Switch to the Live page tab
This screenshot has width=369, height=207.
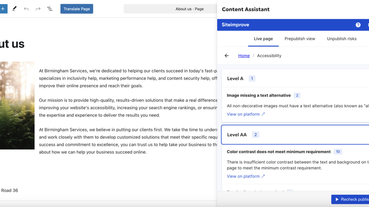[x=263, y=39]
